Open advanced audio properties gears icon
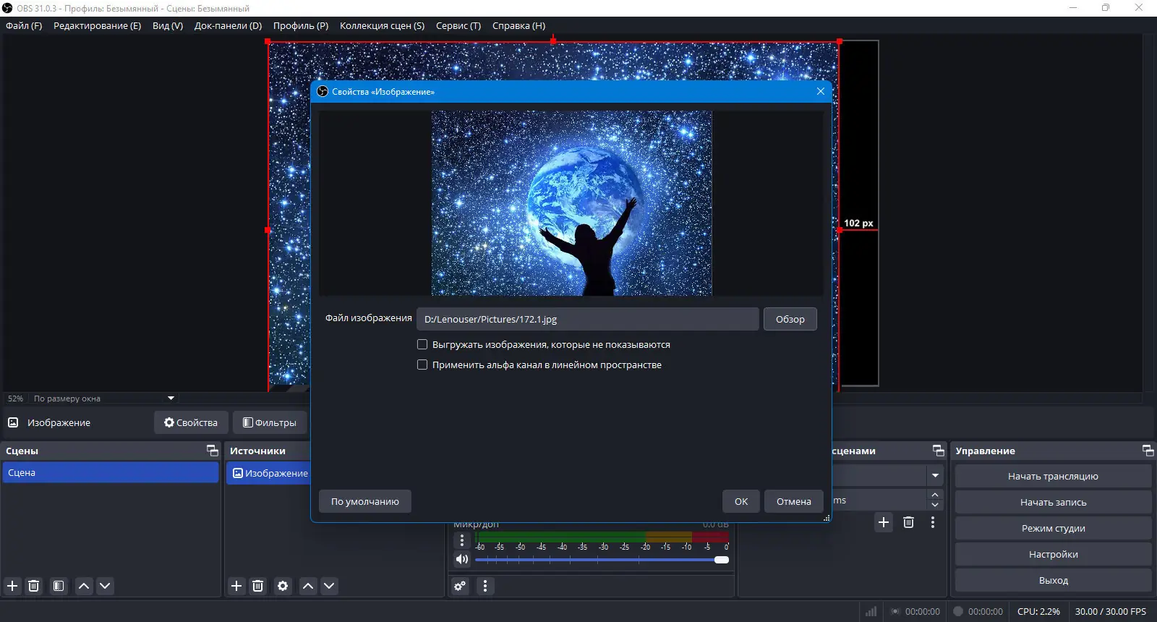Viewport: 1157px width, 622px height. tap(460, 586)
